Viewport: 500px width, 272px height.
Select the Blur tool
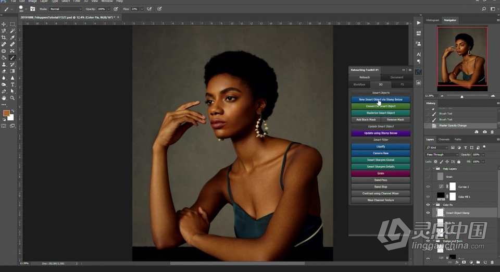[4, 78]
